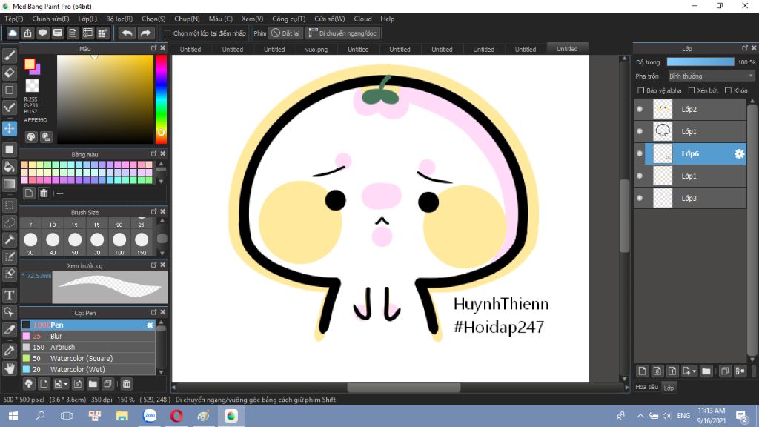This screenshot has height=427, width=759.
Task: Click the Undo arrow in toolbar
Action: [127, 33]
